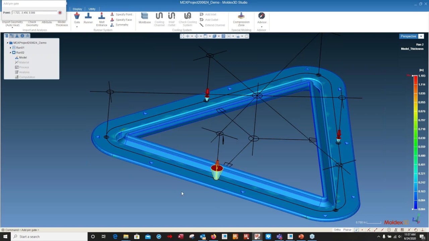Select the Runner tool
The height and width of the screenshot is (241, 429).
tap(88, 18)
